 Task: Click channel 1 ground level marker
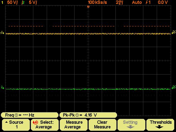tap(2, 33)
